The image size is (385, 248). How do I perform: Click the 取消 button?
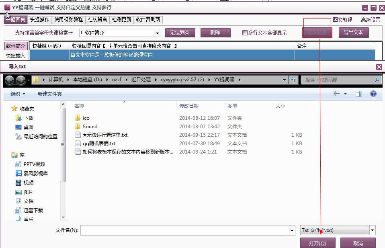tap(358, 243)
